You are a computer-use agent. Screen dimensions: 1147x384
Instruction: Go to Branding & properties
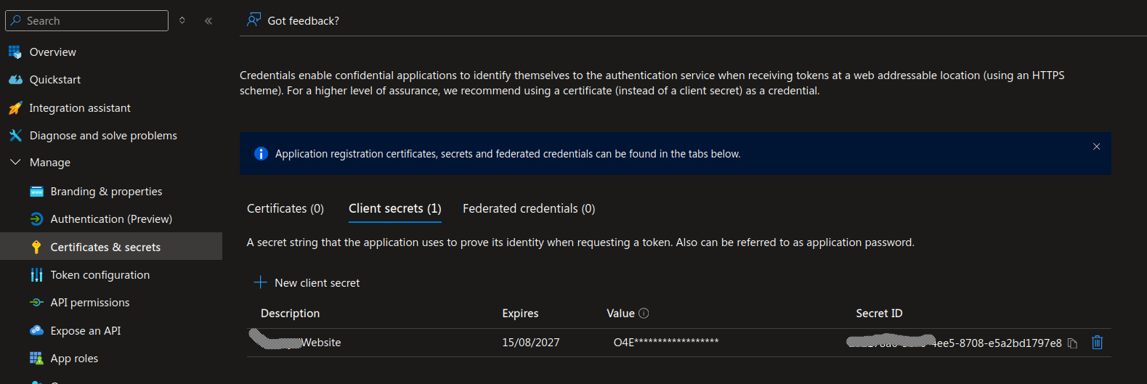point(106,192)
